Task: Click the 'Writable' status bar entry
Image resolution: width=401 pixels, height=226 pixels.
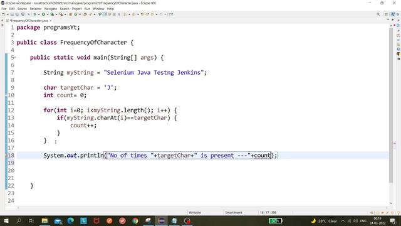Action: coord(195,212)
